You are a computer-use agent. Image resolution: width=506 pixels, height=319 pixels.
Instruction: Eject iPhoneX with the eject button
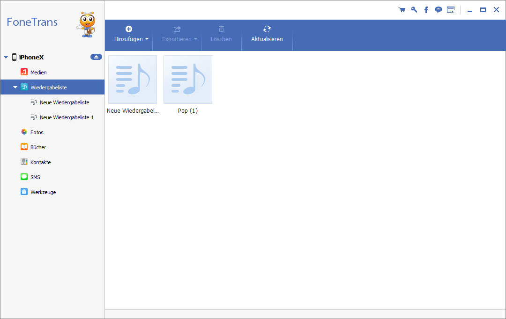coord(96,57)
